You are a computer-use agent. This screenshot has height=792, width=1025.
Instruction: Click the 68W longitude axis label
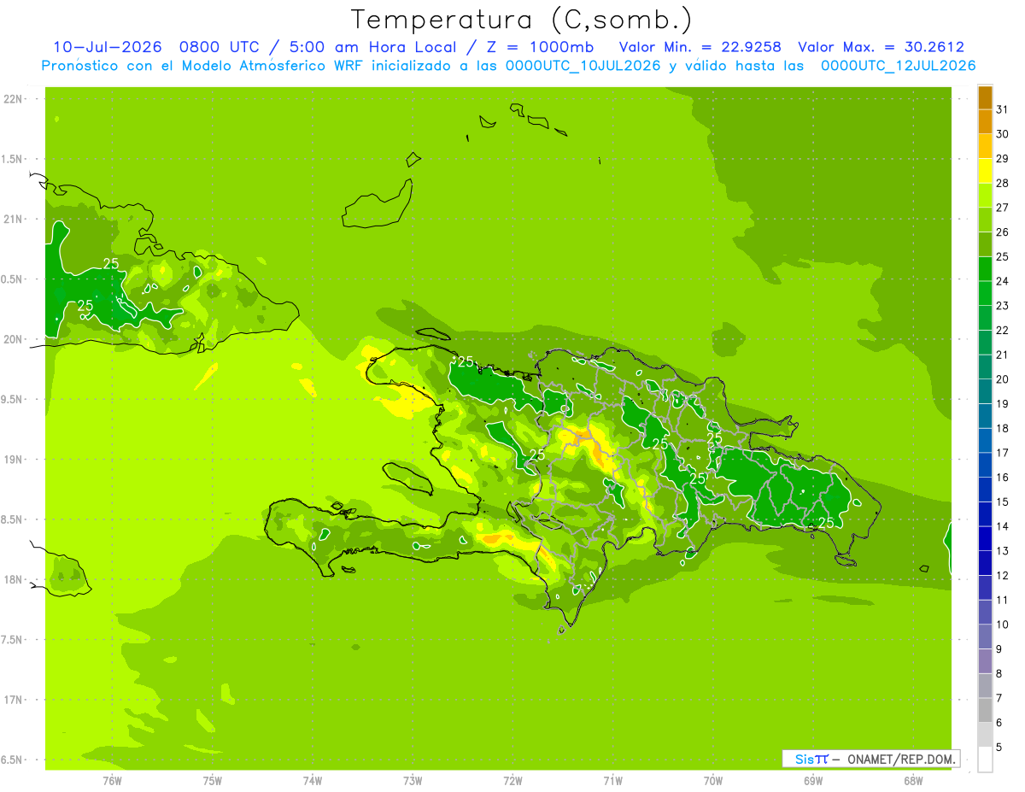[913, 781]
